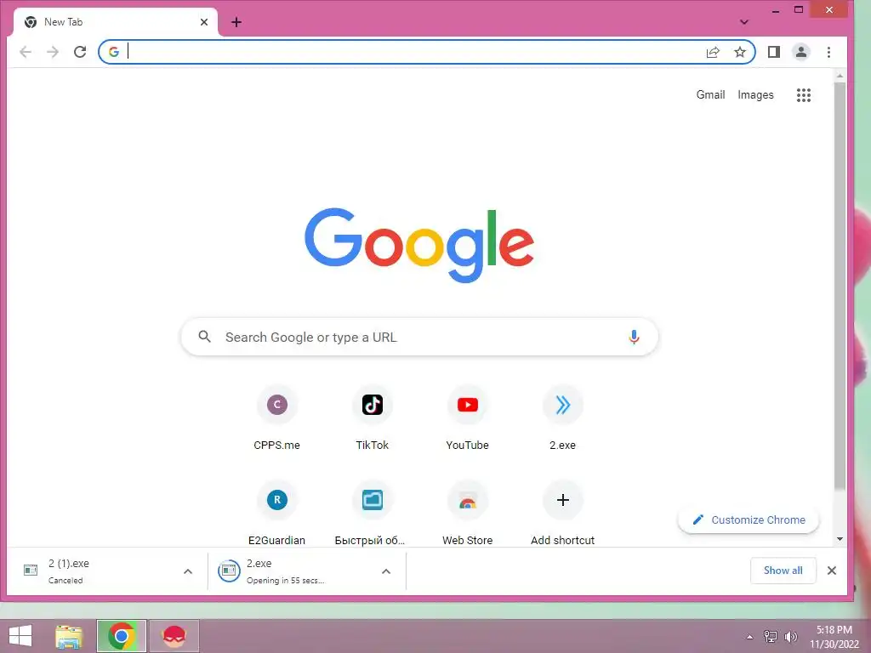Open the E2Guardian shortcut
Image resolution: width=871 pixels, height=653 pixels.
coord(276,513)
